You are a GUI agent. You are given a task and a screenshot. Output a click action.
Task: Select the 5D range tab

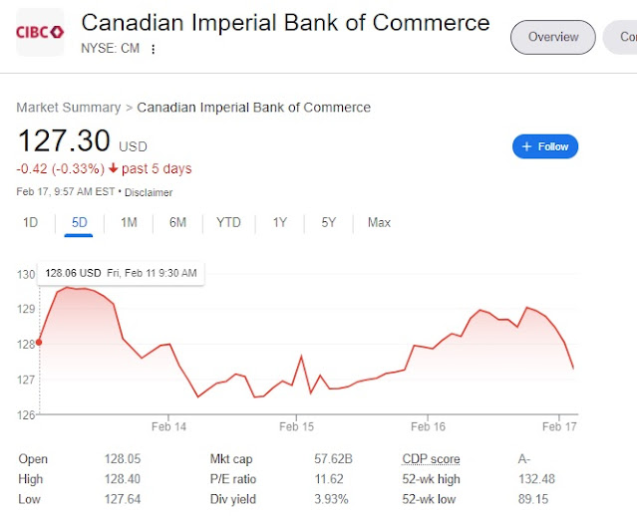(x=79, y=222)
